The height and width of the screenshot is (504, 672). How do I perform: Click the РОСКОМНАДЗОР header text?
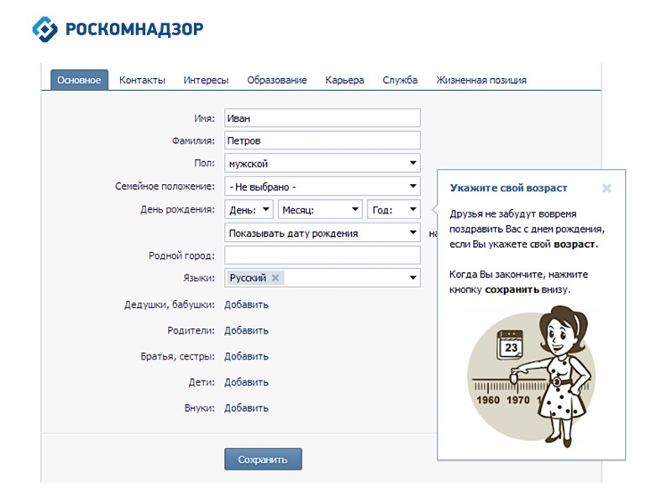pyautogui.click(x=134, y=29)
